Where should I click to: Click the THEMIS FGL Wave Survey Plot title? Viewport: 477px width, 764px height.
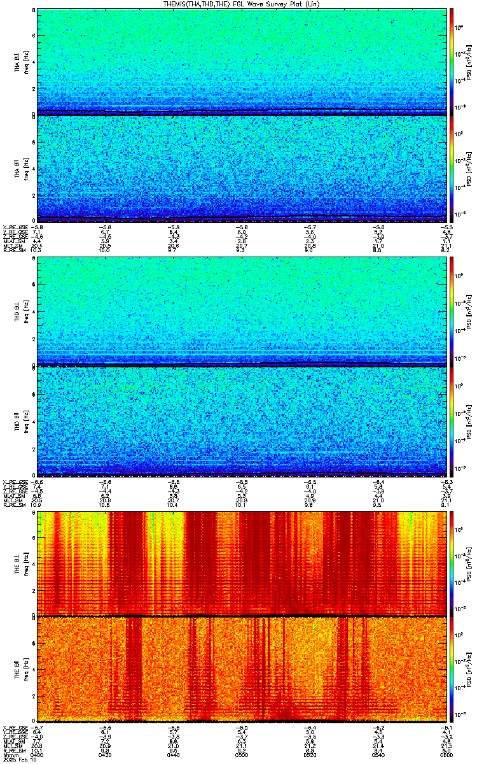pos(241,4)
